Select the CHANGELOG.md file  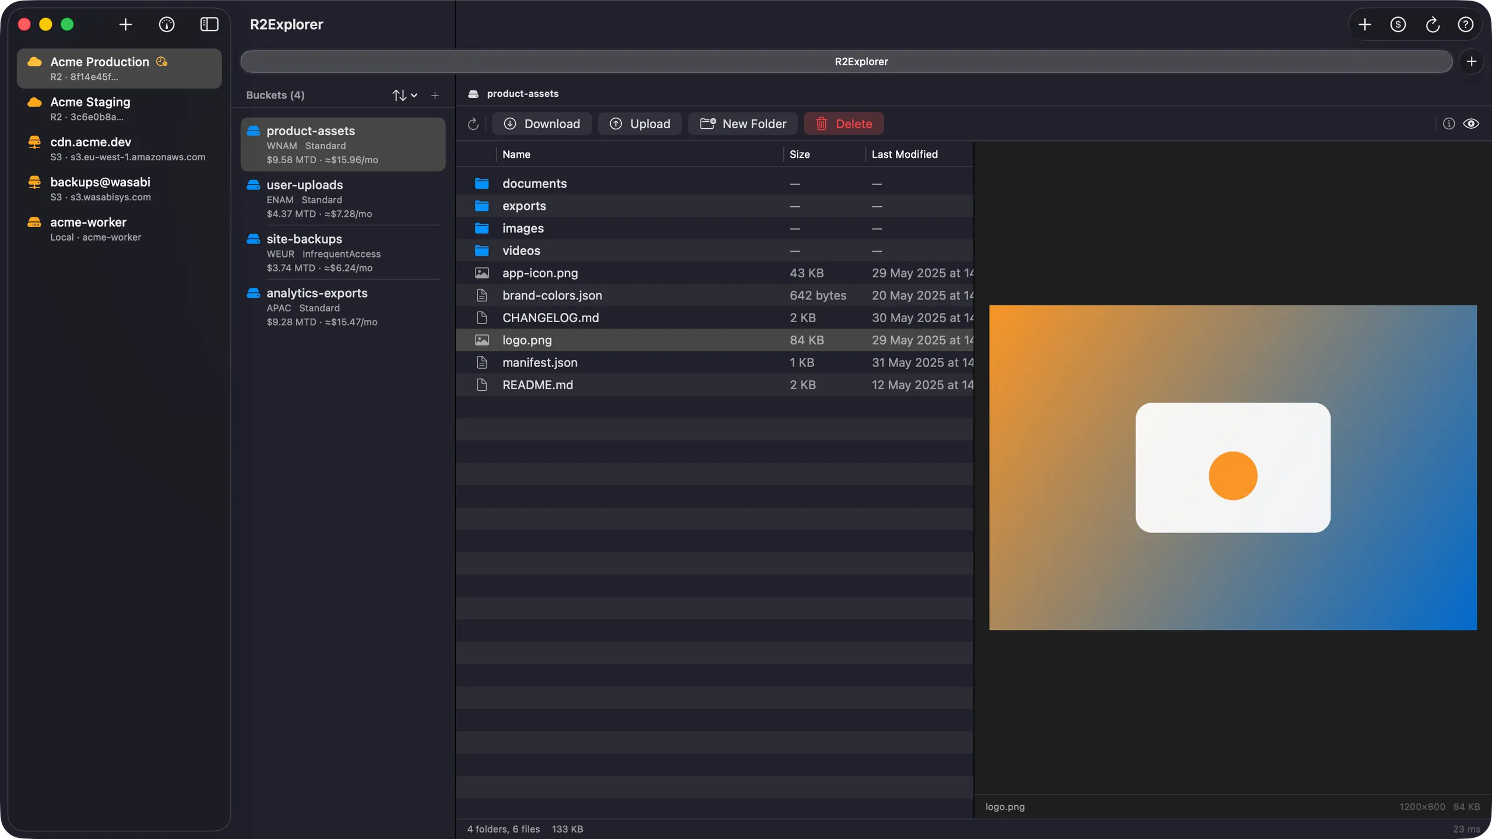715,318
